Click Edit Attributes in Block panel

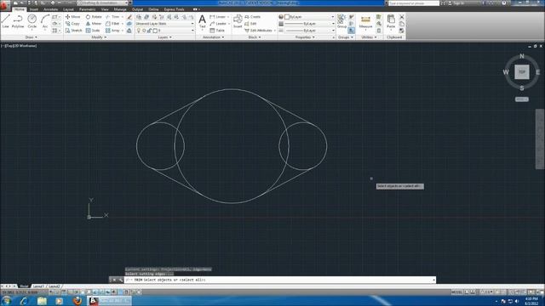click(259, 31)
